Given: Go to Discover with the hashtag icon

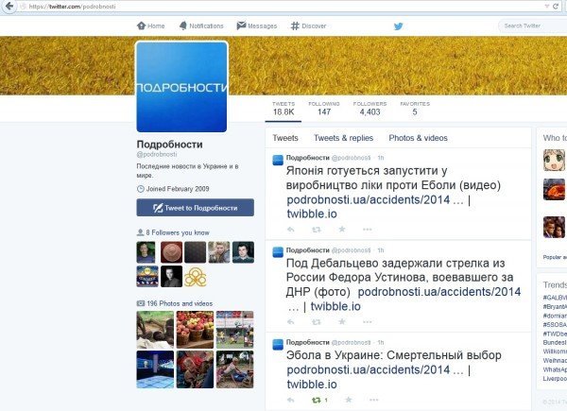Looking at the screenshot, I should 308,26.
